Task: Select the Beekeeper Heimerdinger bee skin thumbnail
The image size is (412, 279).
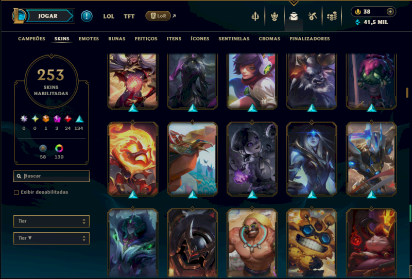Action: pos(312,243)
